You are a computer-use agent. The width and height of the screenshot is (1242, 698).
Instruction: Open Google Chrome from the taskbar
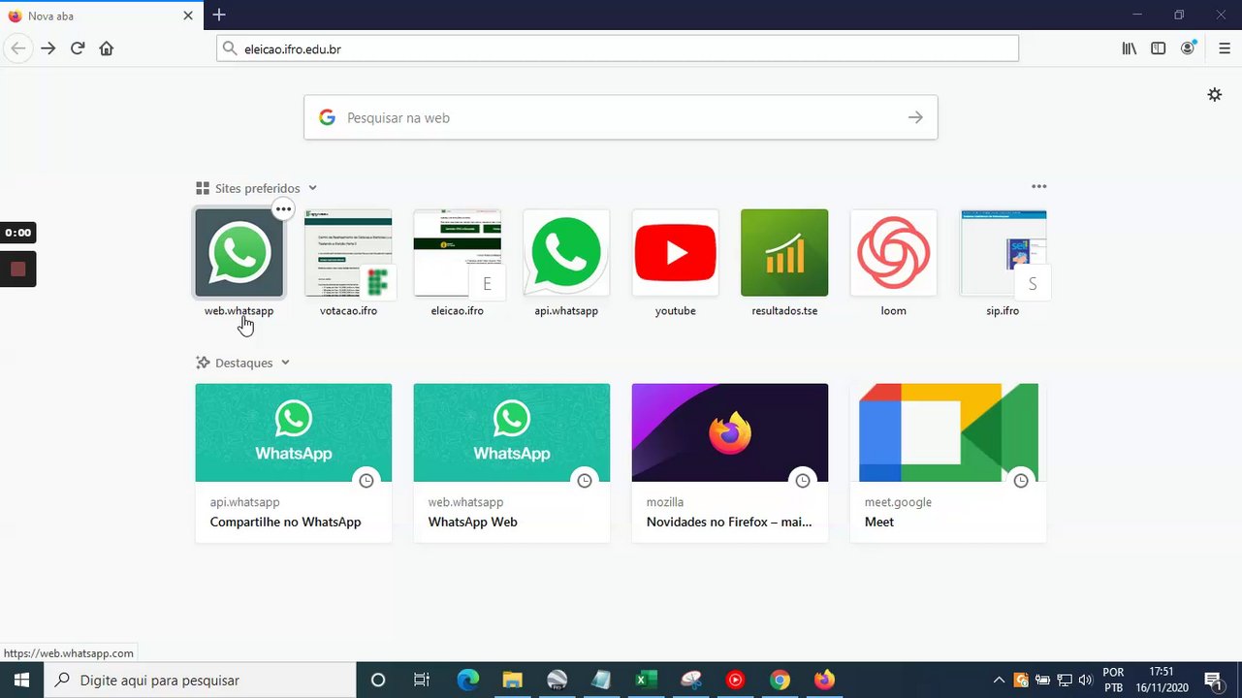[780, 680]
